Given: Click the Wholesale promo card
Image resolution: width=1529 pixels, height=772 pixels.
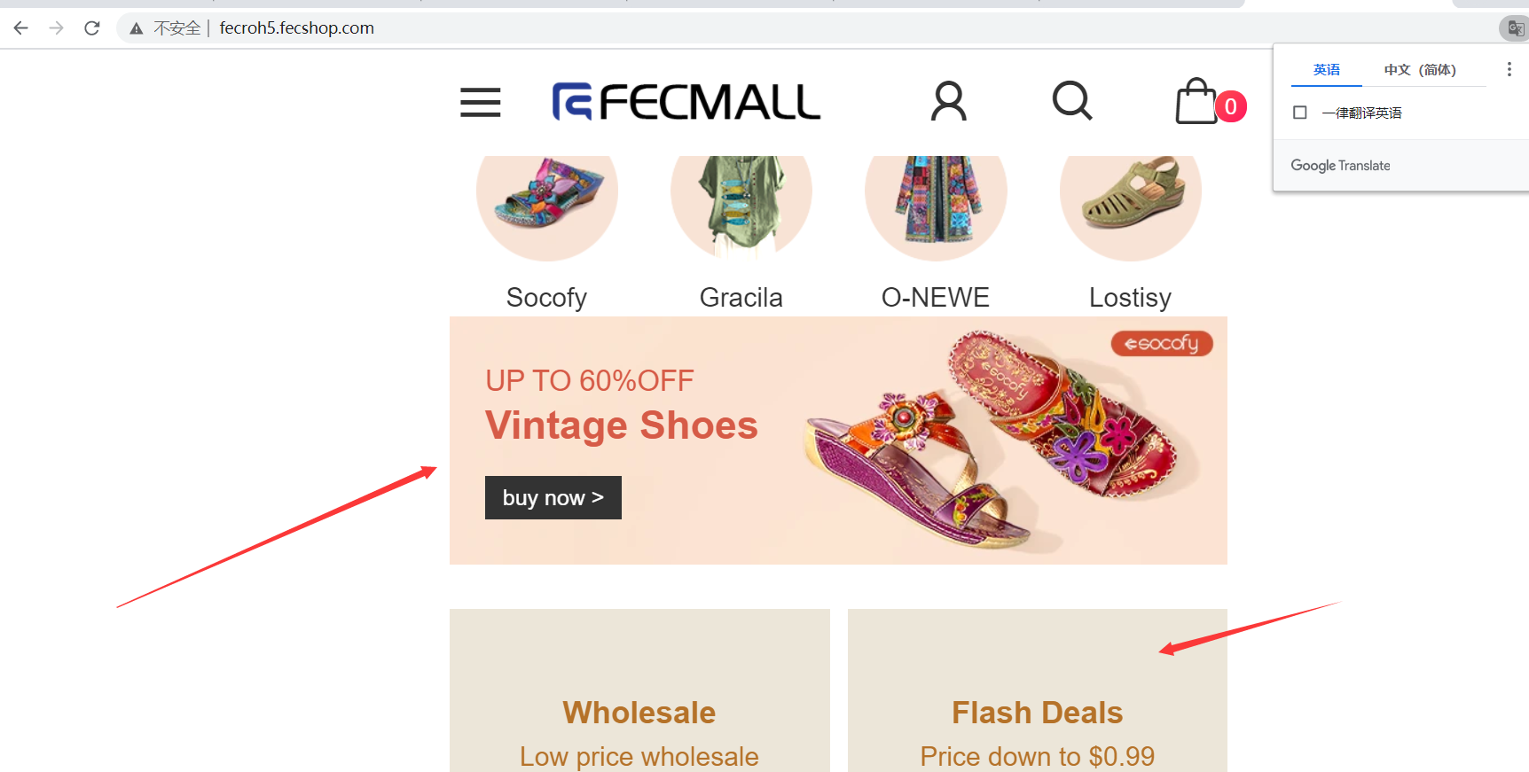Looking at the screenshot, I should [639, 700].
